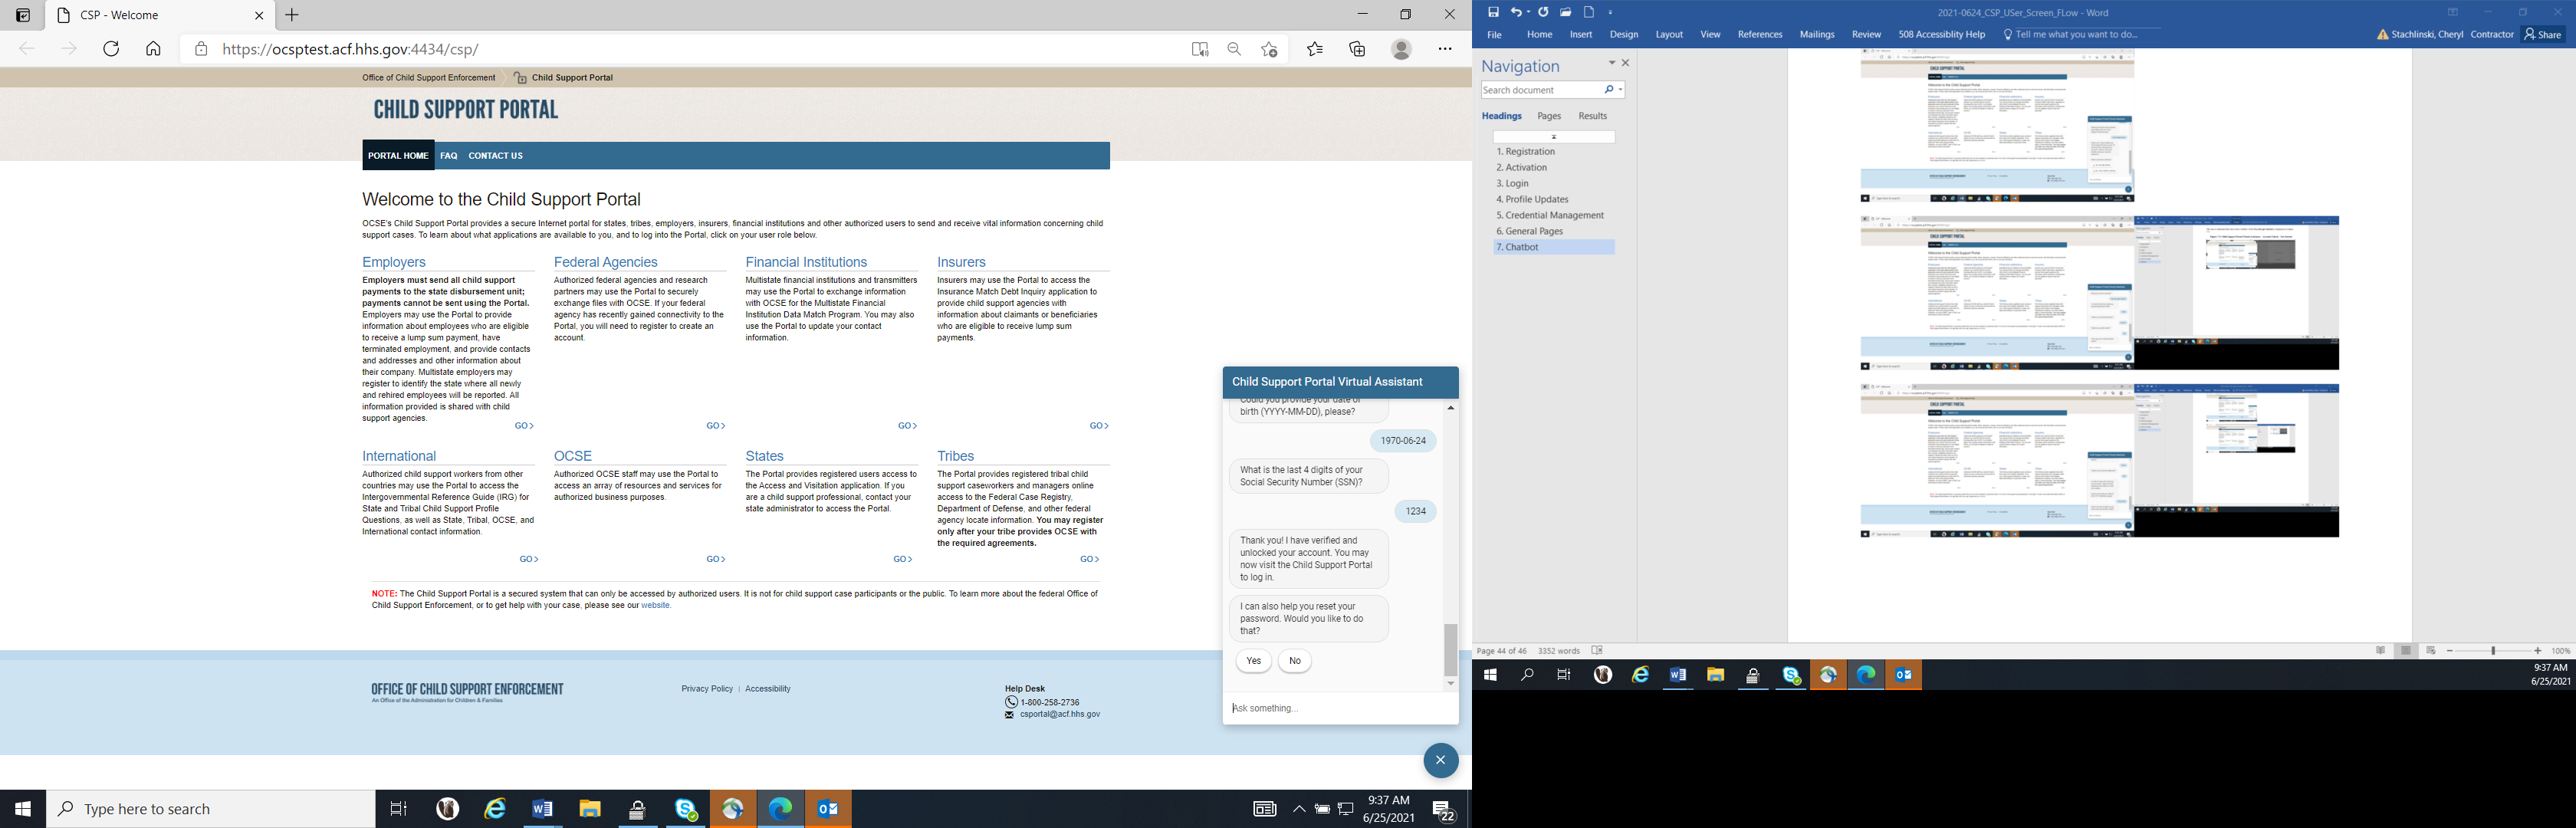Expand Customize Quick Access Toolbar dropdown
2576x828 pixels.
1611,13
